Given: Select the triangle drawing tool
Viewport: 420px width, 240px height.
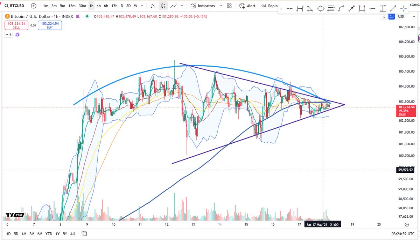Looking at the screenshot, I should [x=310, y=9].
